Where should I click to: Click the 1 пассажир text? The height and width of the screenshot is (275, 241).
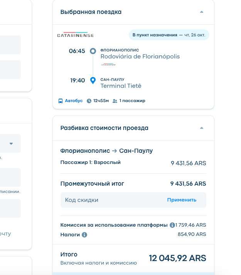132,101
